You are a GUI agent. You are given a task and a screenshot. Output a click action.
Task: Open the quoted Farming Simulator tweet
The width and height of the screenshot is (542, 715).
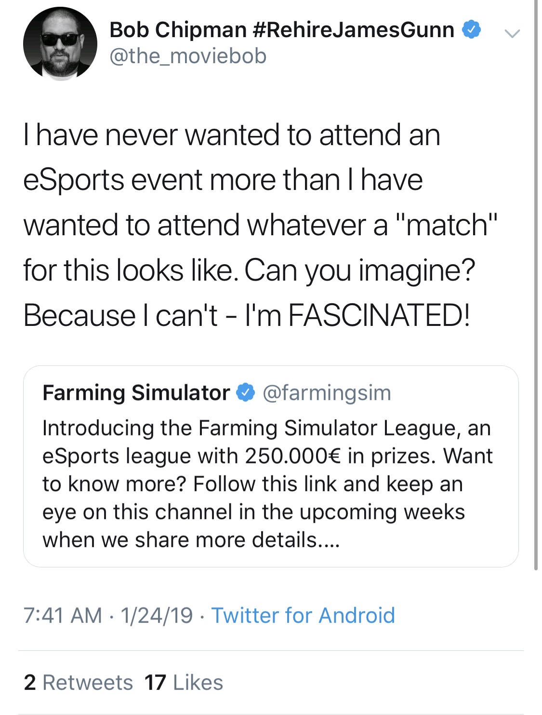[271, 466]
